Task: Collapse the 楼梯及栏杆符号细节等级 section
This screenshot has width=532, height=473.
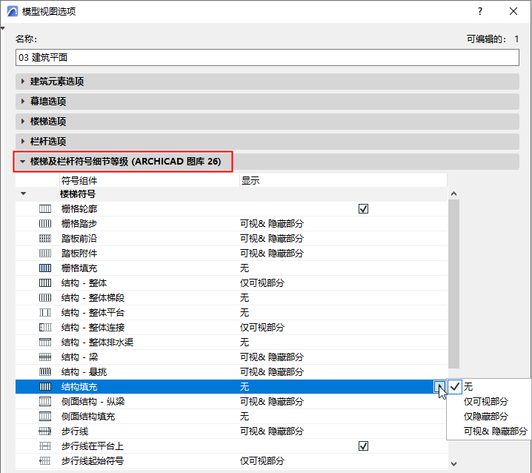Action: [x=22, y=162]
